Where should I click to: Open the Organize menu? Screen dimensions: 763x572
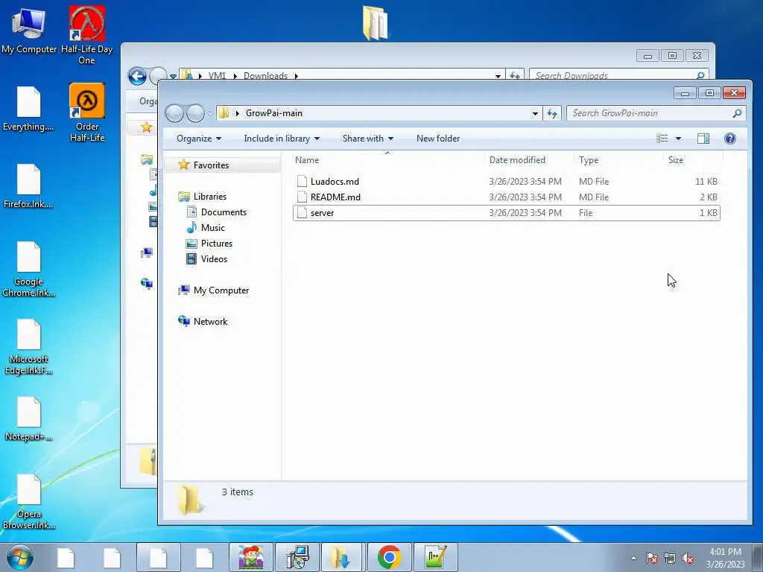point(199,139)
